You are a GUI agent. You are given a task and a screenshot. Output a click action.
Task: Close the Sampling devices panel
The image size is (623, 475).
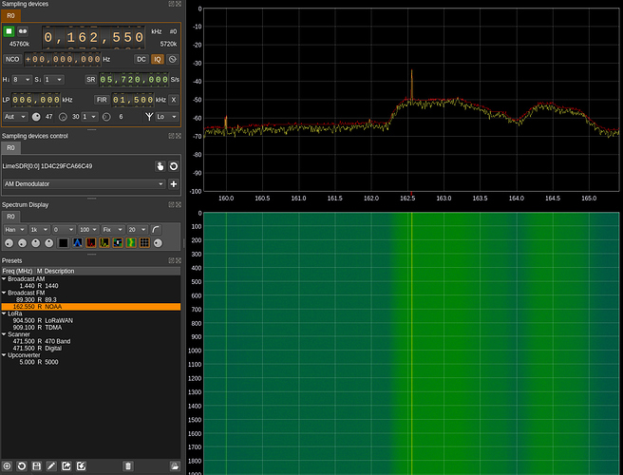pos(179,4)
